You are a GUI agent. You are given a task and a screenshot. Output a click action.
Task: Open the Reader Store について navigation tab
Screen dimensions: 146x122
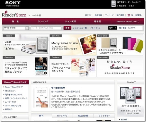tap(128, 22)
